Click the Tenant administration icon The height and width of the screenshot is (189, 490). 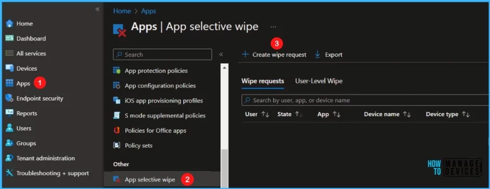[10, 158]
